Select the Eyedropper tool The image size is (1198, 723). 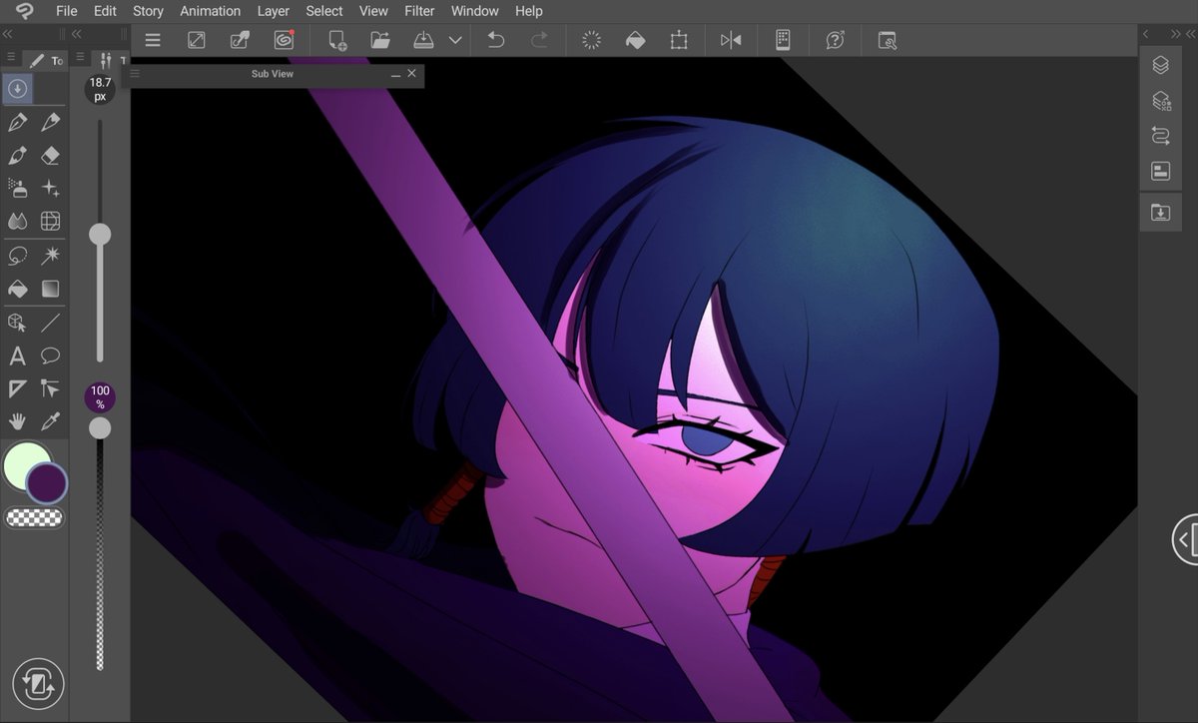point(51,421)
